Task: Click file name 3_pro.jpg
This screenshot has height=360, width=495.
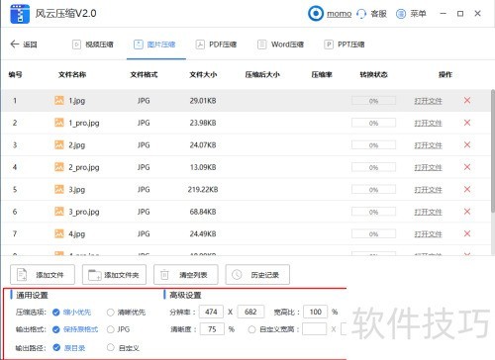Action: point(84,212)
